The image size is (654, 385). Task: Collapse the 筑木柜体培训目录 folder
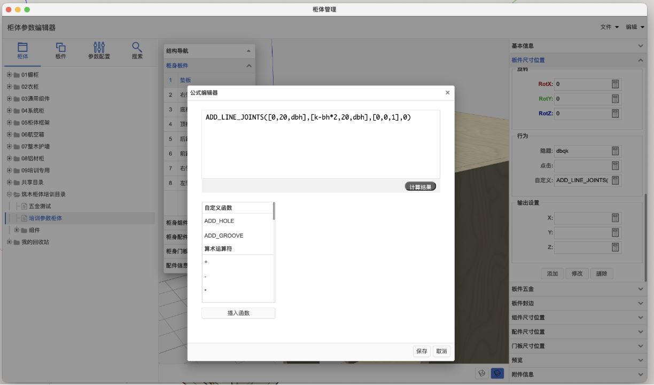point(9,194)
